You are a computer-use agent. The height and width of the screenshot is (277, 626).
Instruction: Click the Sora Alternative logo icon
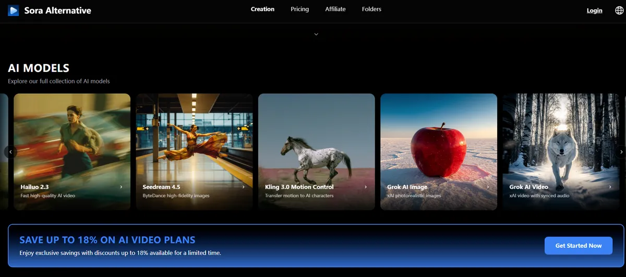[x=14, y=10]
